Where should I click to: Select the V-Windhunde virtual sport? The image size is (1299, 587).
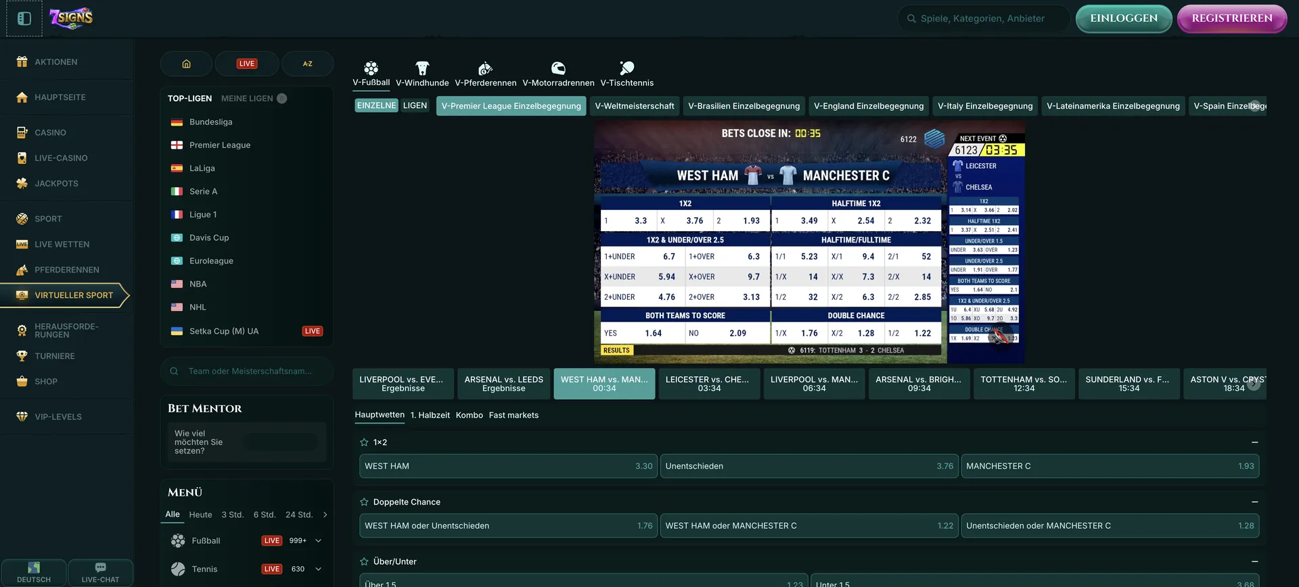pos(422,74)
